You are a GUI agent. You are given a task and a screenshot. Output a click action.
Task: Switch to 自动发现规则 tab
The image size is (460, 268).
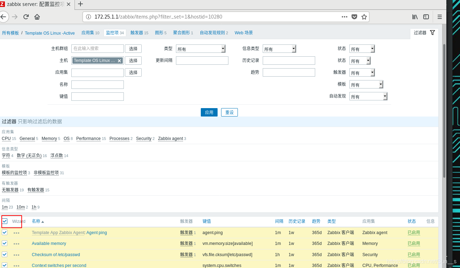coord(214,33)
